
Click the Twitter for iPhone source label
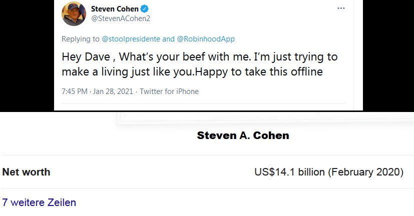coord(169,91)
